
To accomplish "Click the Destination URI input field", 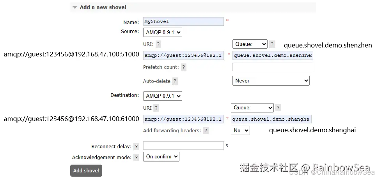I will [x=183, y=119].
